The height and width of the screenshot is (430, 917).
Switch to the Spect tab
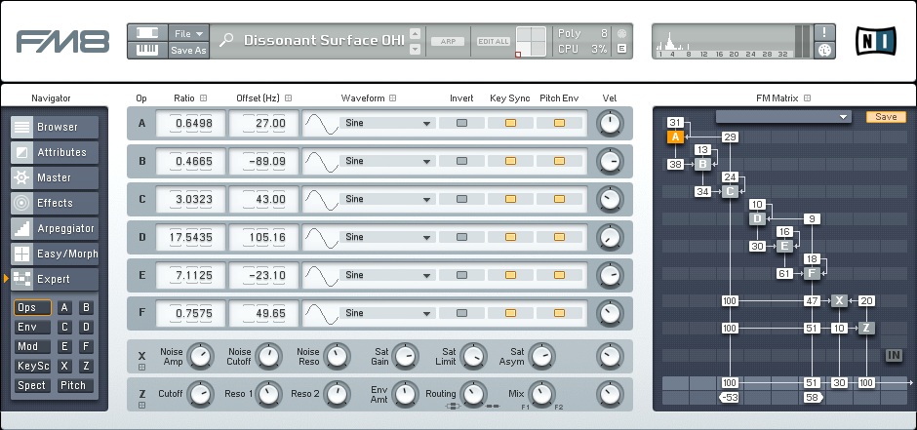click(32, 385)
